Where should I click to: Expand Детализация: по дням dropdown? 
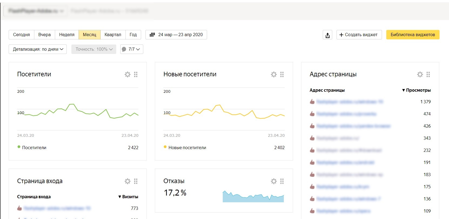click(38, 49)
